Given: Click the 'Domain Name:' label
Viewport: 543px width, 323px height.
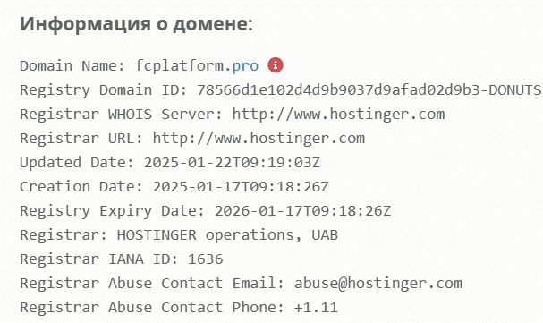Looking at the screenshot, I should coord(72,66).
